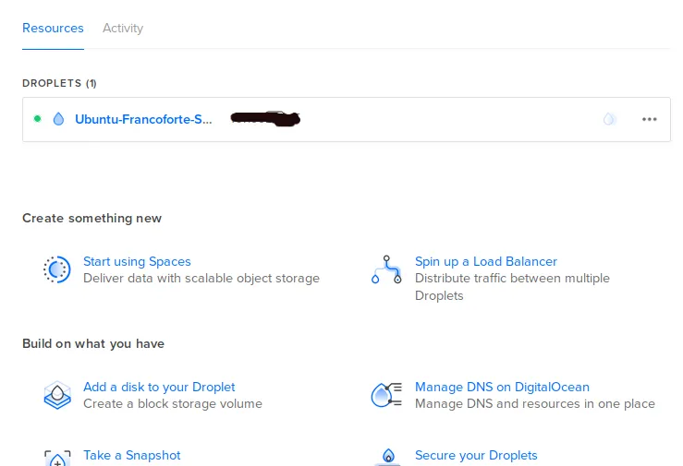
Task: Click the Manage DNS droplet icon
Action: (x=386, y=395)
